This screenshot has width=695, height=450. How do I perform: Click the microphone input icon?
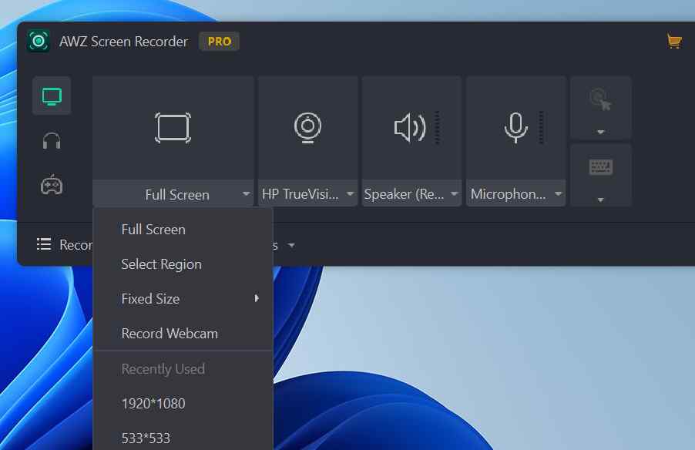click(514, 127)
